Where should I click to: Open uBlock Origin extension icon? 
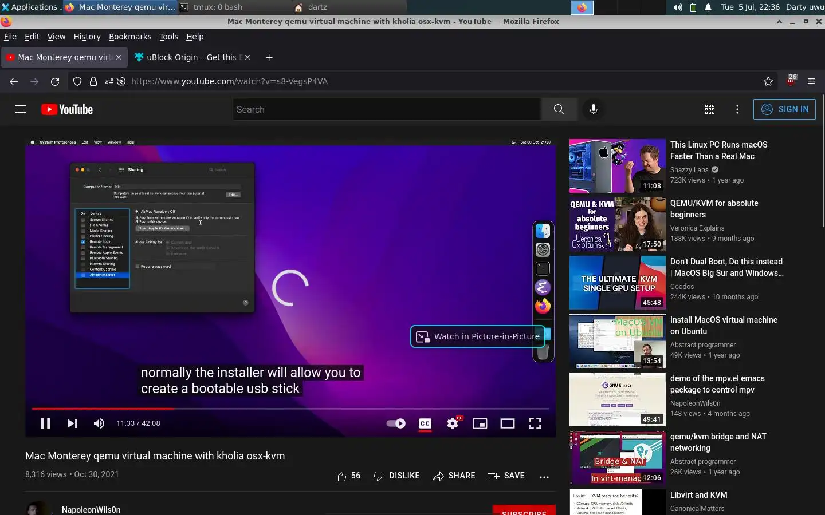point(791,81)
